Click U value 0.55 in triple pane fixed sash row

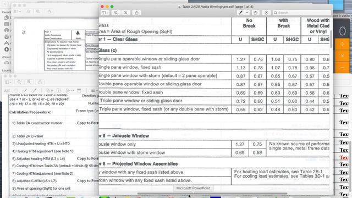(x=241, y=109)
